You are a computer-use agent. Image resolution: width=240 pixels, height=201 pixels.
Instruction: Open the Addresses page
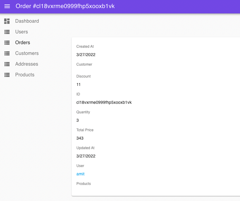pyautogui.click(x=26, y=64)
